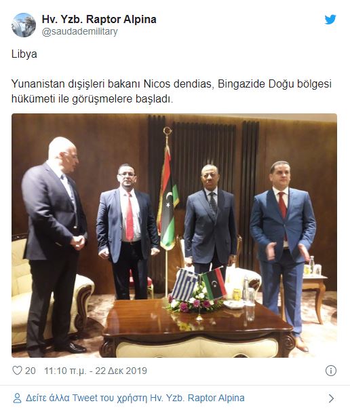
Task: Expand more tweets with the right chevron
Action: pyautogui.click(x=331, y=398)
